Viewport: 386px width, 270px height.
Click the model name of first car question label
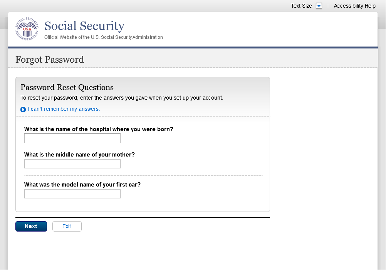pyautogui.click(x=82, y=185)
